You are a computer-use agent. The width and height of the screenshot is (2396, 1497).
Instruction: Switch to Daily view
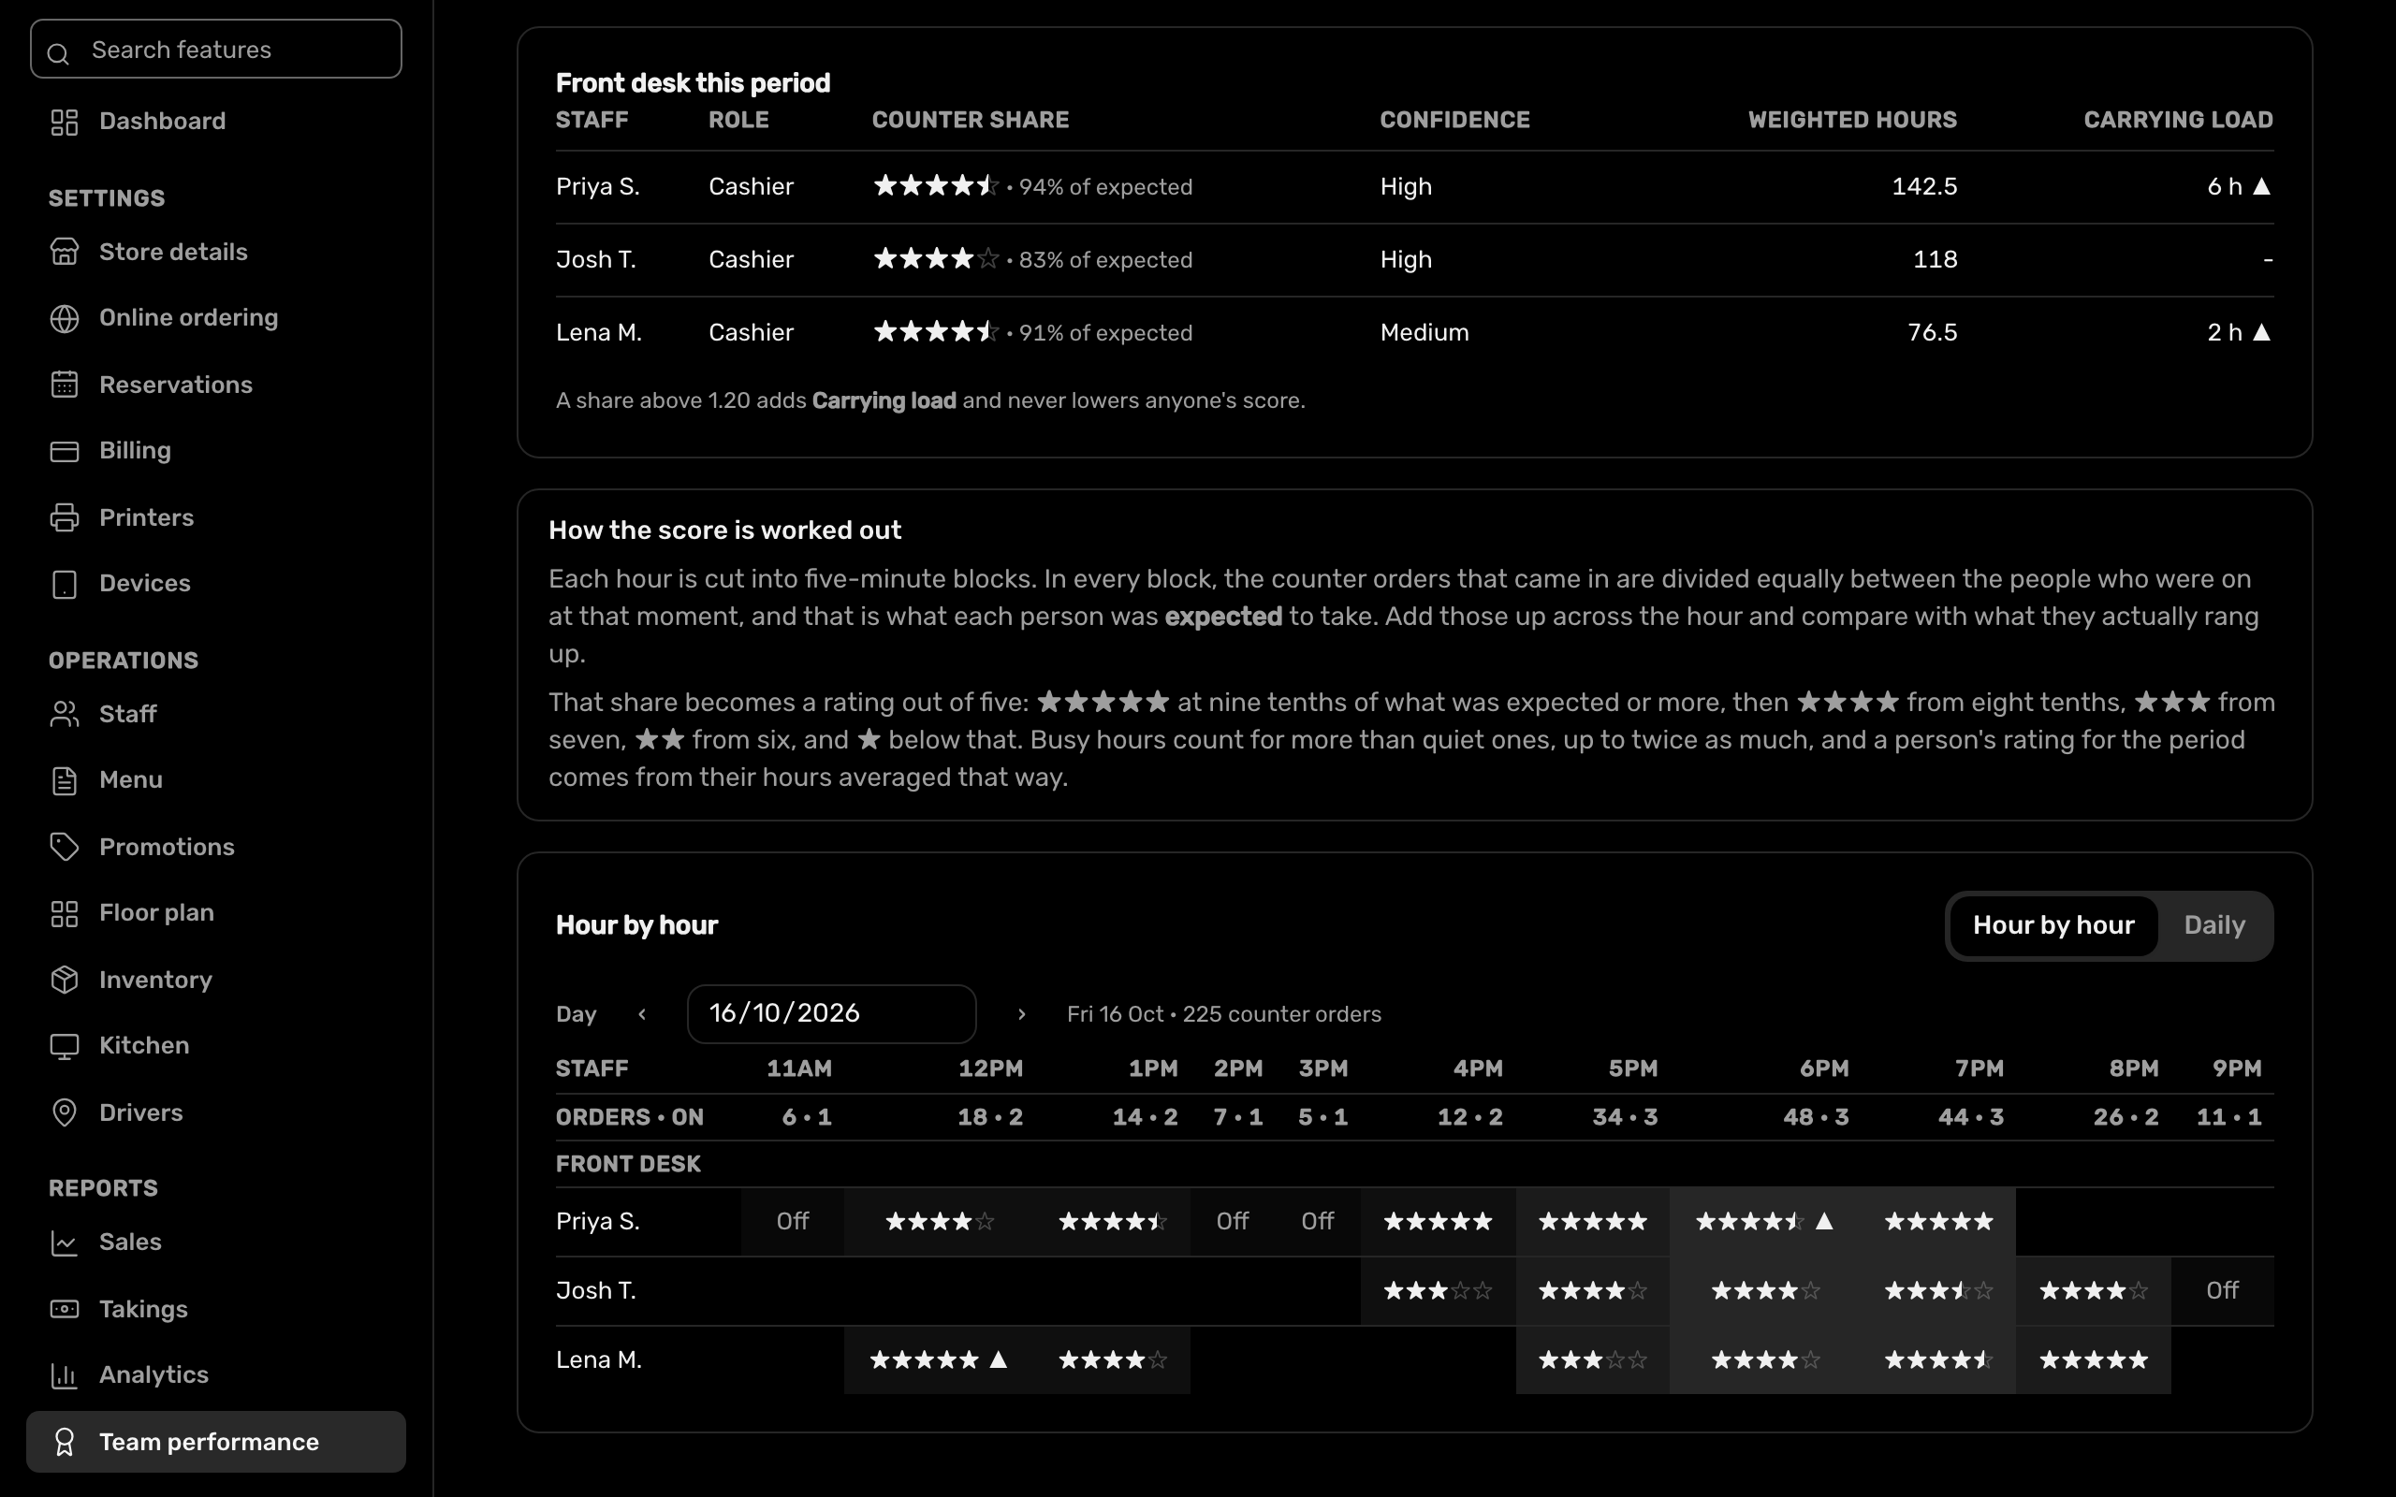click(2213, 925)
